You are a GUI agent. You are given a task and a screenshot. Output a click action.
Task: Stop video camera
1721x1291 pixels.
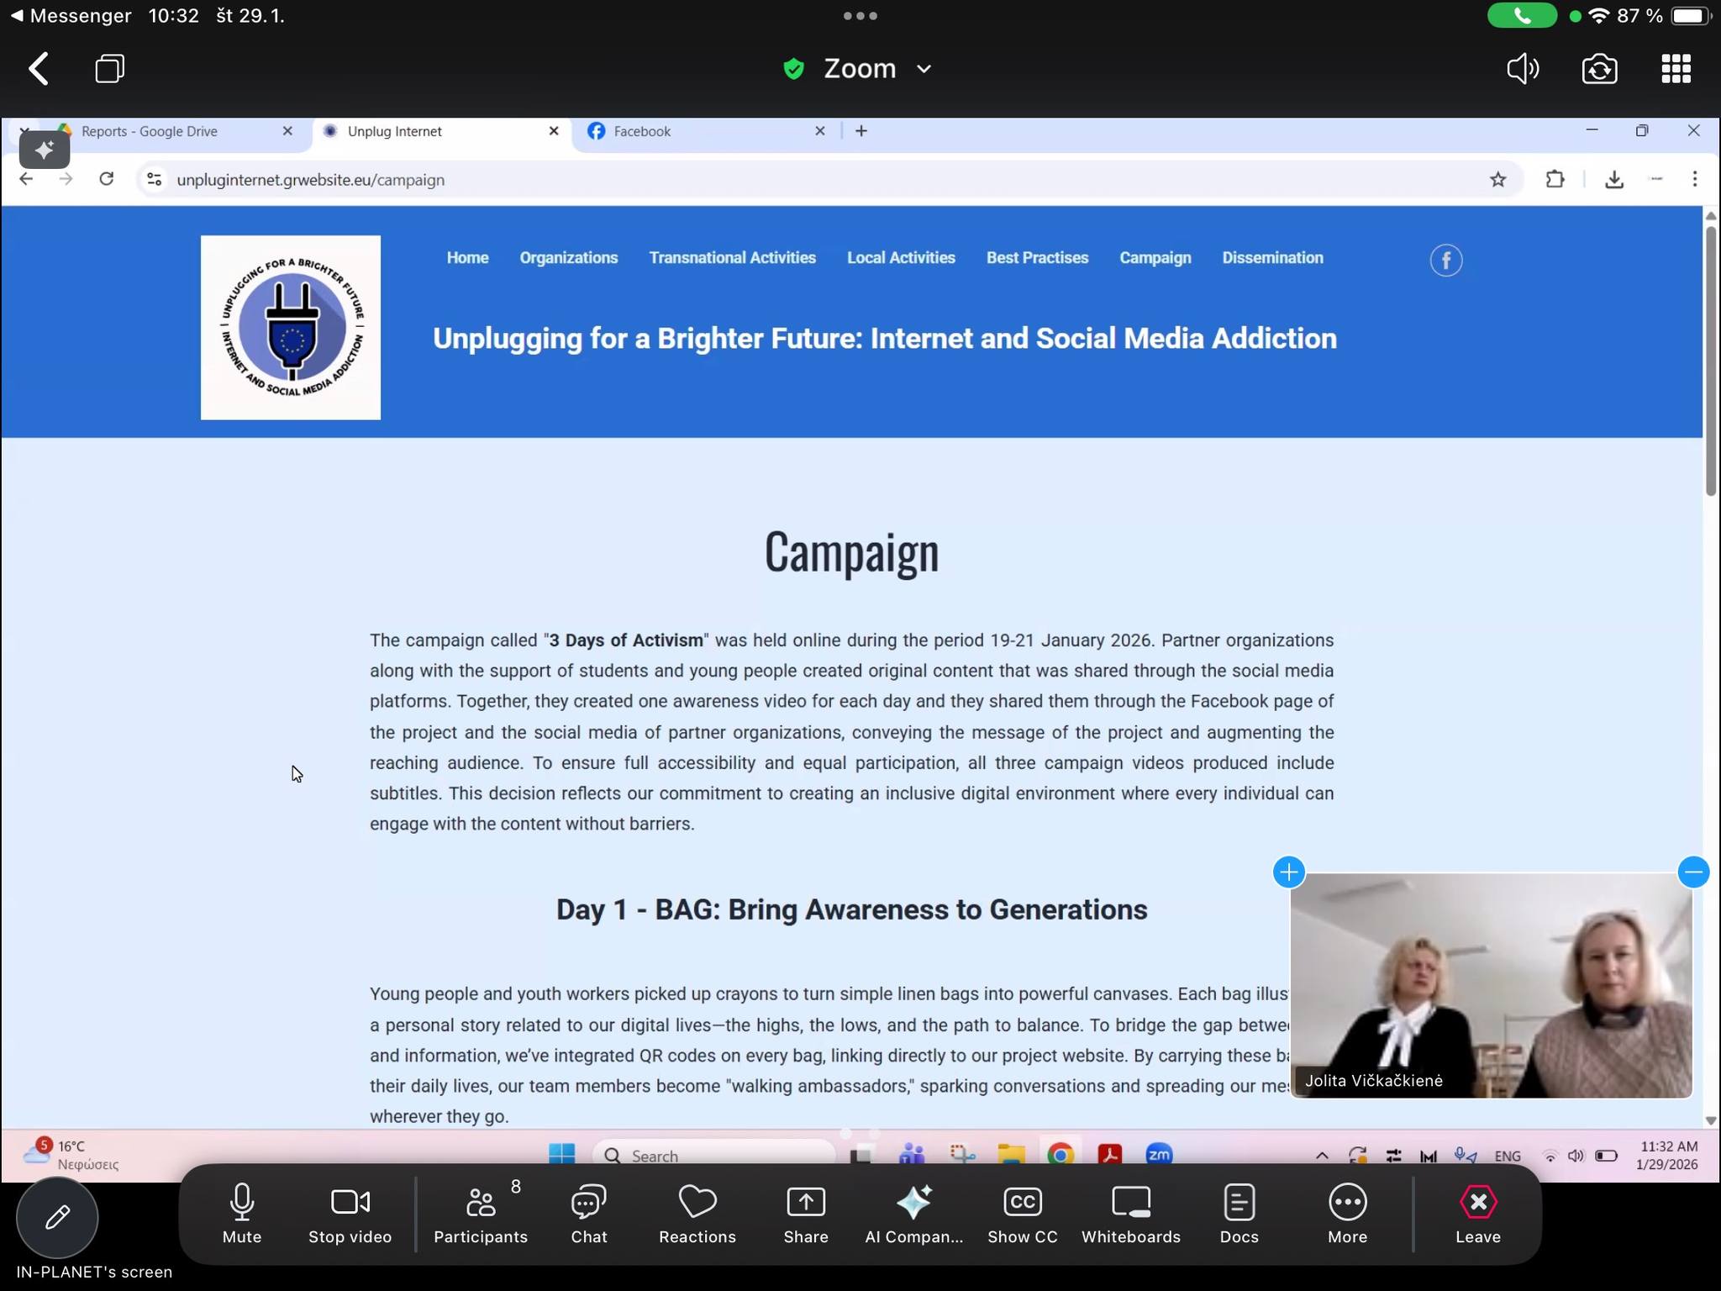(350, 1213)
